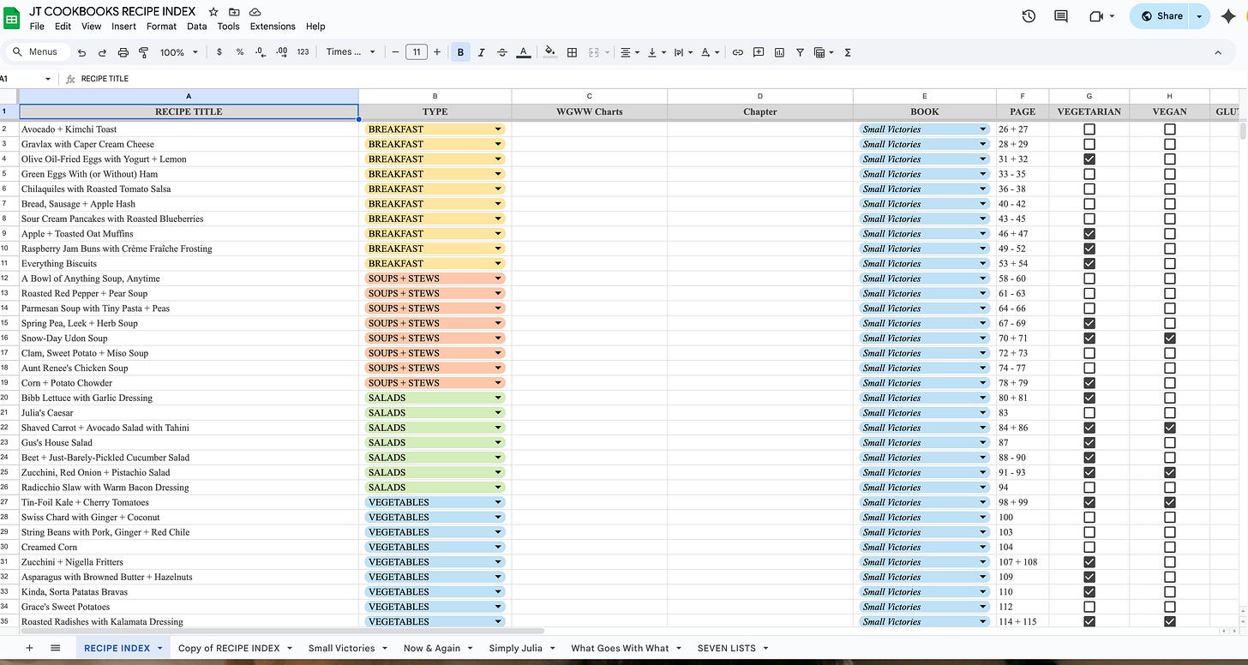Open the Times font family dropdown

(351, 52)
